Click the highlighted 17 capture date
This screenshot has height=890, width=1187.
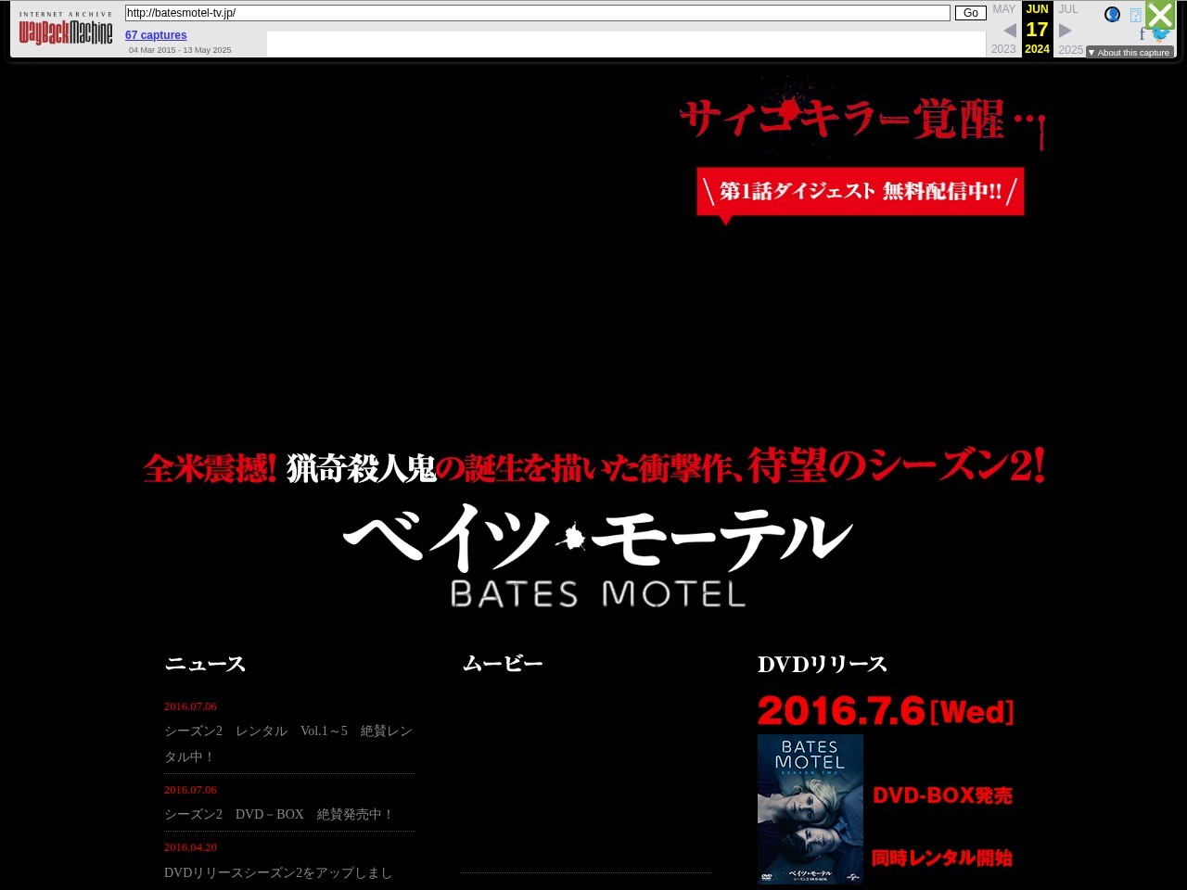(x=1037, y=30)
